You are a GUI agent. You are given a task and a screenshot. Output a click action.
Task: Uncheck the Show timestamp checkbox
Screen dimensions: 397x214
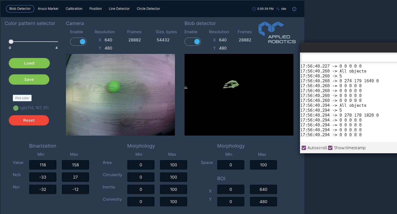point(330,148)
